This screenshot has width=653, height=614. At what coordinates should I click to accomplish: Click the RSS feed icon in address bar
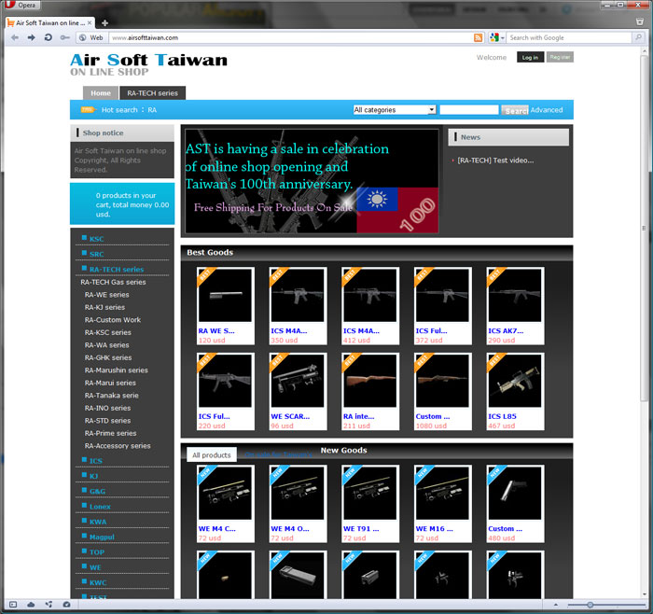(x=478, y=38)
